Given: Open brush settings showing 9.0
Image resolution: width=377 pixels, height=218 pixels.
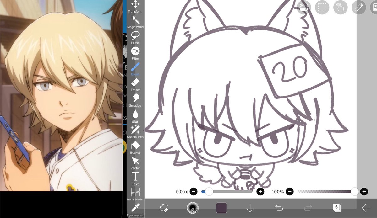Looking at the screenshot, I should (192, 208).
